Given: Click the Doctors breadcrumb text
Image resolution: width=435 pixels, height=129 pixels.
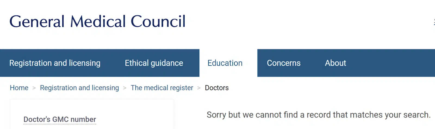Looking at the screenshot, I should [217, 88].
